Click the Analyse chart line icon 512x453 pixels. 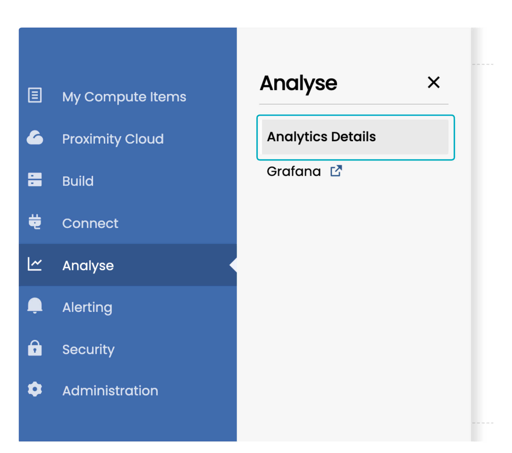click(35, 264)
